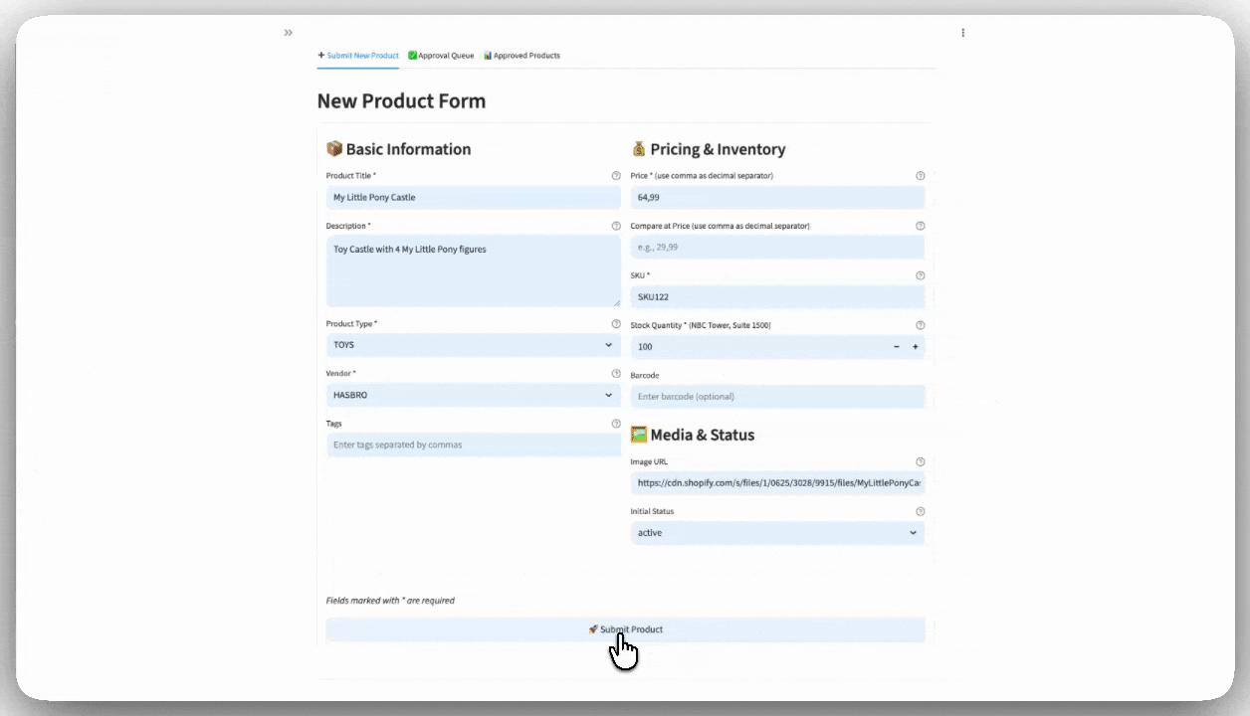Open the Product Type dropdown showing TOYS
1250x716 pixels.
tap(473, 345)
